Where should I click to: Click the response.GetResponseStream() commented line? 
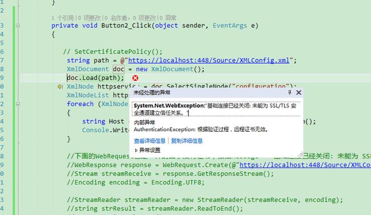click(170, 173)
